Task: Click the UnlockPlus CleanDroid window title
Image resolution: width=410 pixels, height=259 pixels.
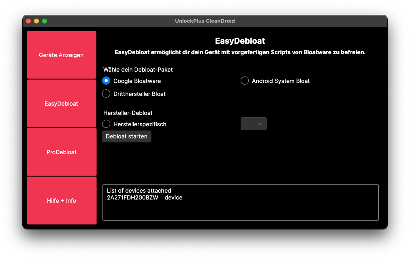Action: [x=205, y=21]
